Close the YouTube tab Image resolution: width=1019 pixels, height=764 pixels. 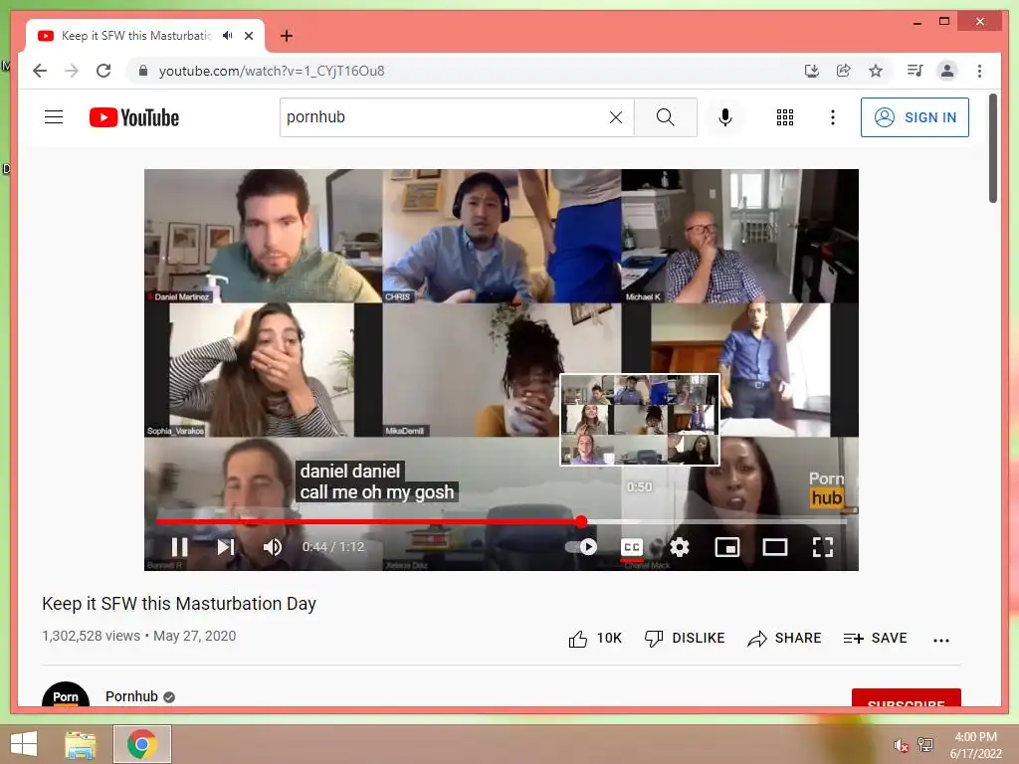[249, 36]
